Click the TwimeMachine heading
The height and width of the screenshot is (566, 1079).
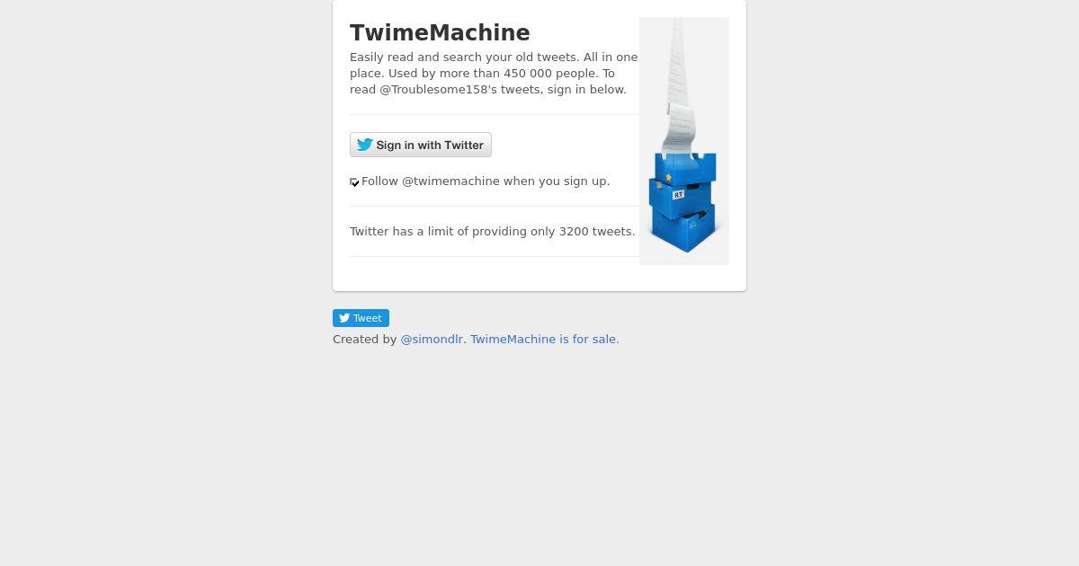[440, 33]
